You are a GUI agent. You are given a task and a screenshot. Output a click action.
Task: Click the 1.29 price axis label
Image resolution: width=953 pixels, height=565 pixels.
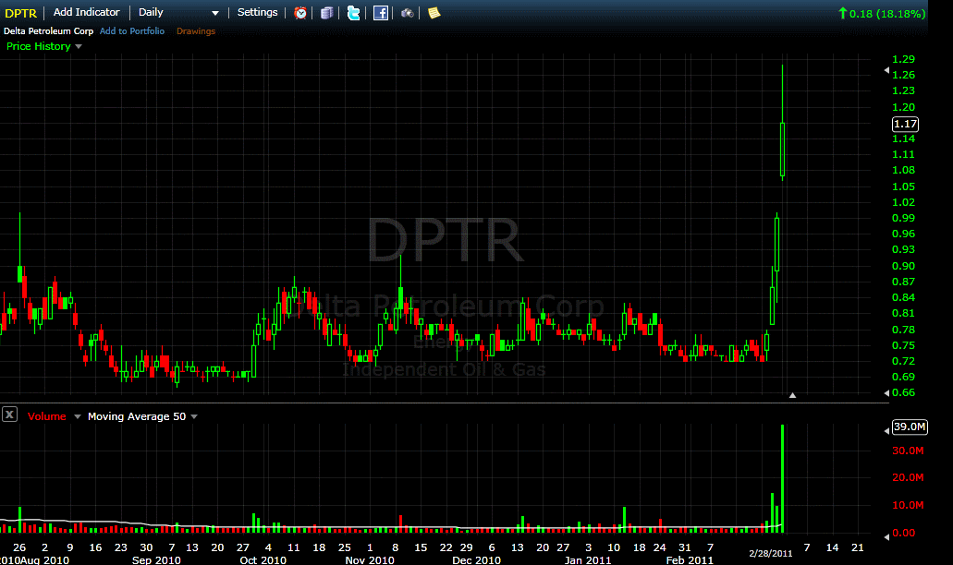[x=903, y=59]
